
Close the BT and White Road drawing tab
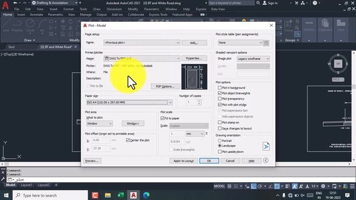(x=76, y=47)
